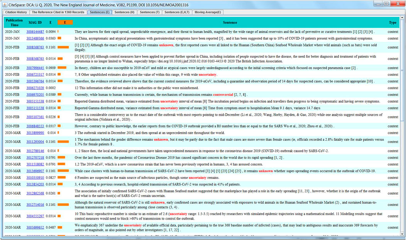406x240 pixels.
Task: Select the E value 0.0094 cell
Action: 51,32
